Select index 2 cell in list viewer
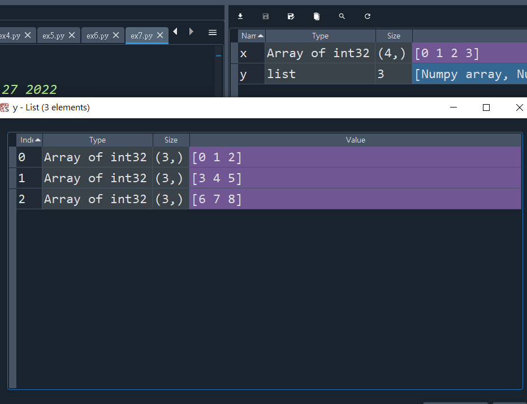527x404 pixels. pos(29,199)
